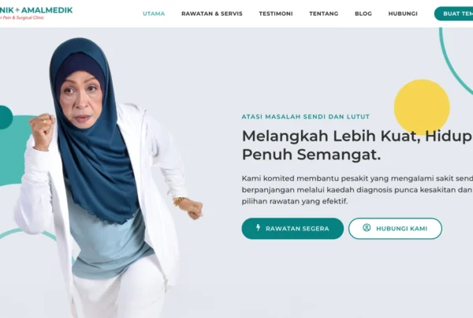Click the Buat Temu janji button

[x=454, y=13]
